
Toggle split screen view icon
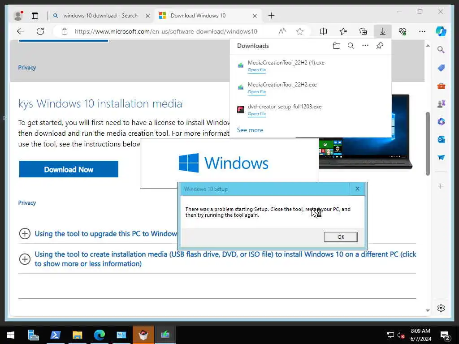click(x=324, y=31)
